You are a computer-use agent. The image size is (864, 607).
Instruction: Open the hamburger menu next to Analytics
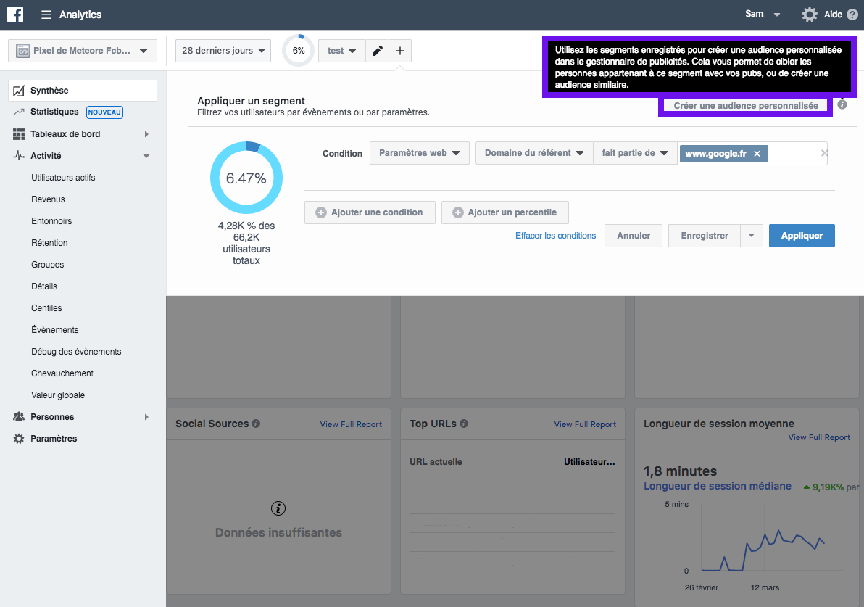click(x=46, y=15)
